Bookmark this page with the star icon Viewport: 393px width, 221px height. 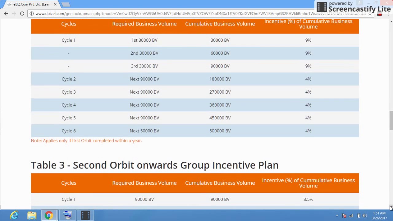coord(370,14)
